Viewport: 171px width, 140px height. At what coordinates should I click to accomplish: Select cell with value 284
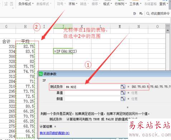8,81
